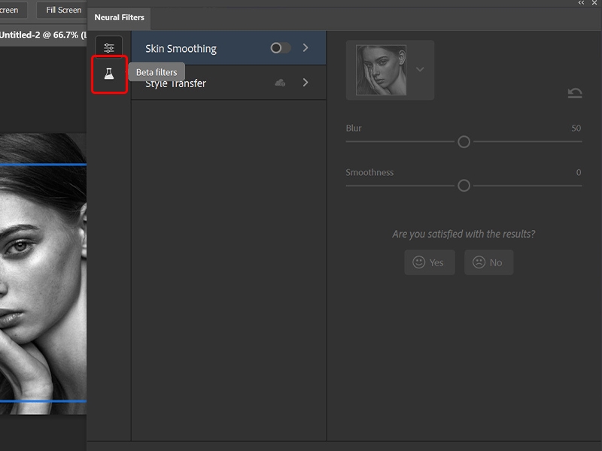The image size is (602, 451).
Task: Select the Untitled-2 document tab
Action: (x=41, y=35)
